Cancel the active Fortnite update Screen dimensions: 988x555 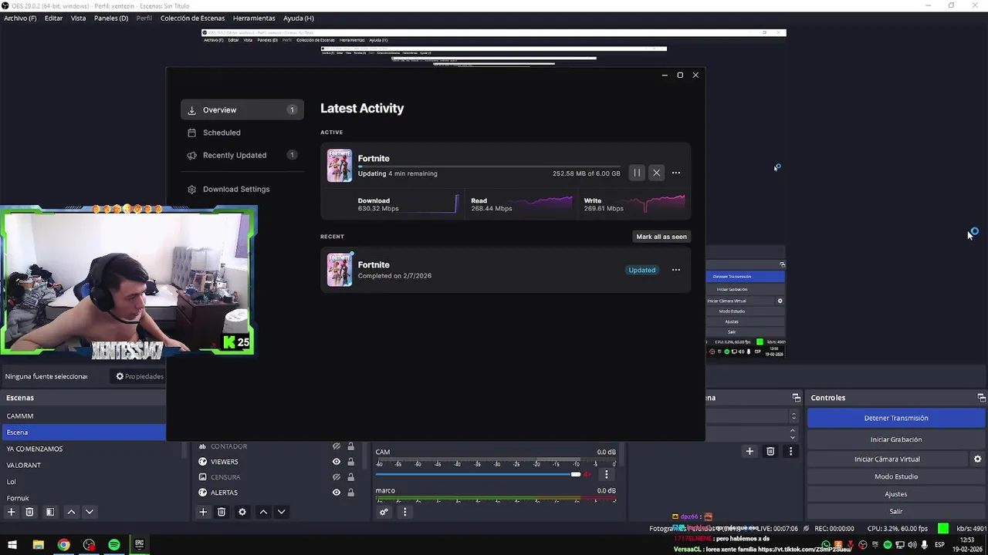tap(656, 173)
